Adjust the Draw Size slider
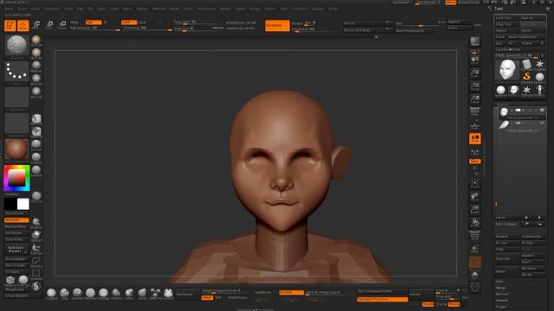The image size is (554, 311). [x=198, y=29]
